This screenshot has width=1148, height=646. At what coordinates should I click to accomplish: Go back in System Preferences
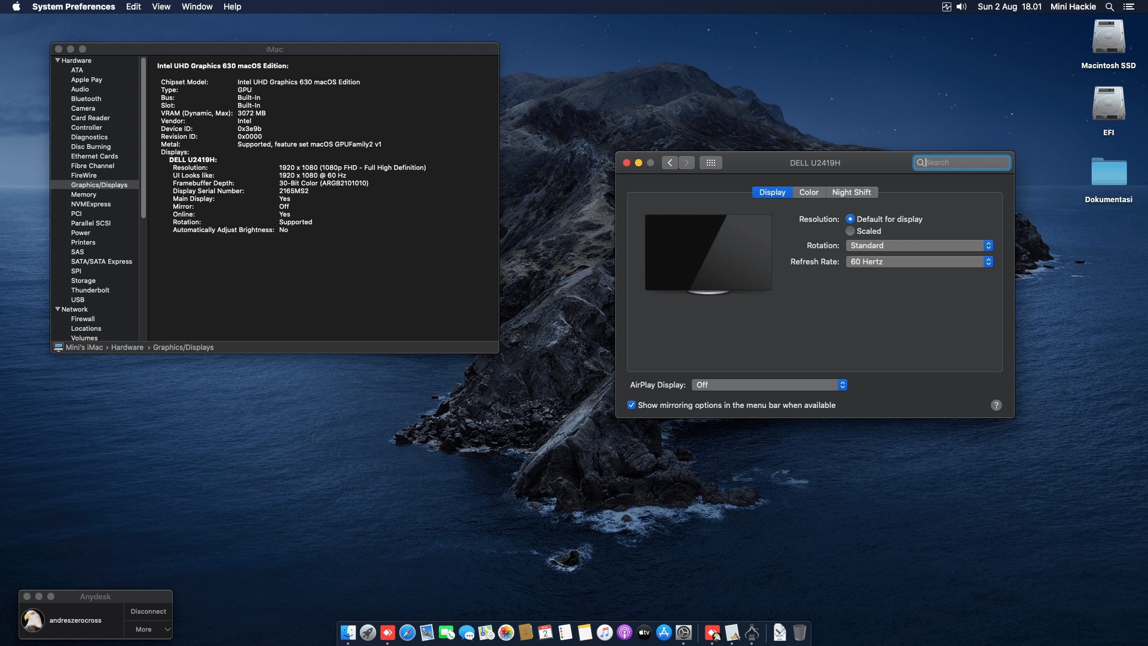[670, 163]
